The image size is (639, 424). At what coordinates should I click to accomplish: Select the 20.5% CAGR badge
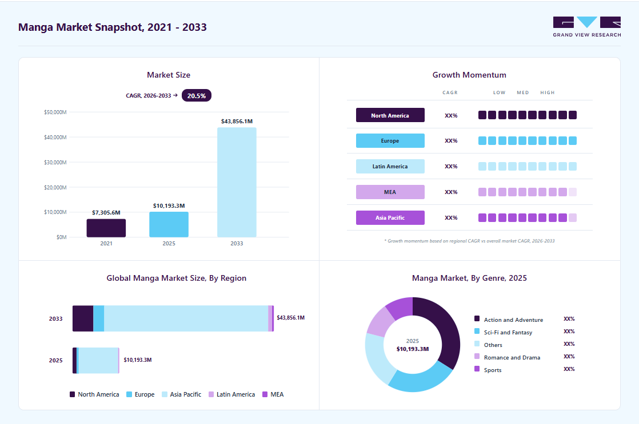tap(197, 96)
